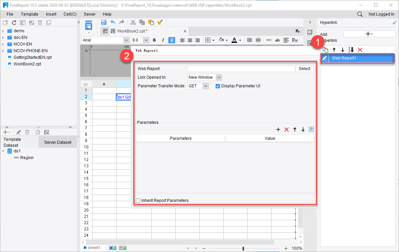Move hyperlink up using arrow icon
Screen dimensions: 399x252
coord(334,49)
